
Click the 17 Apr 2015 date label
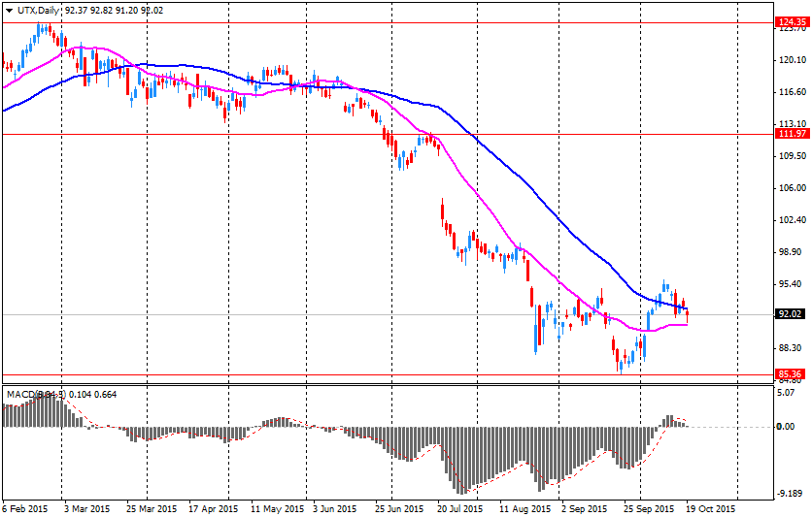[214, 508]
